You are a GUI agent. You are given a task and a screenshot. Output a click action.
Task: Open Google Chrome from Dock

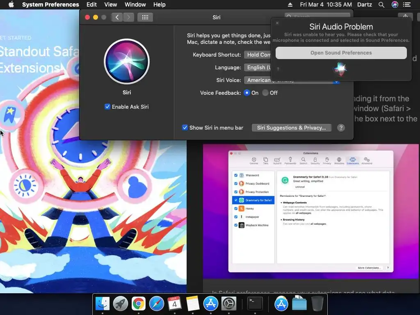click(x=139, y=304)
